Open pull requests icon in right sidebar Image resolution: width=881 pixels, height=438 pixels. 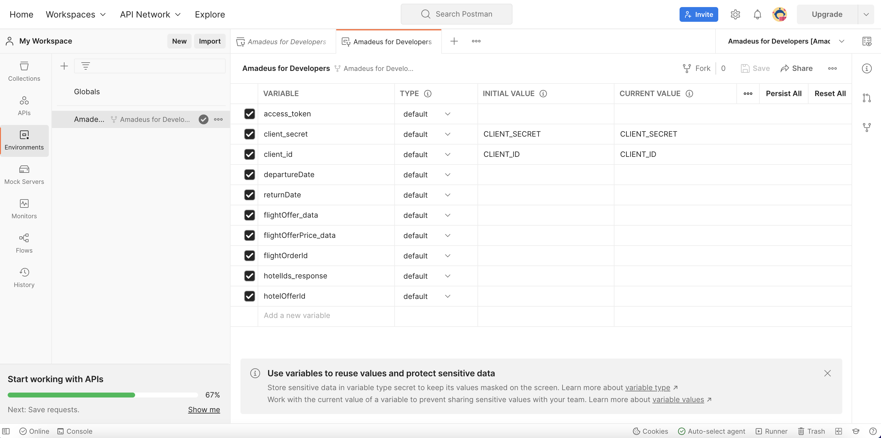(x=867, y=98)
